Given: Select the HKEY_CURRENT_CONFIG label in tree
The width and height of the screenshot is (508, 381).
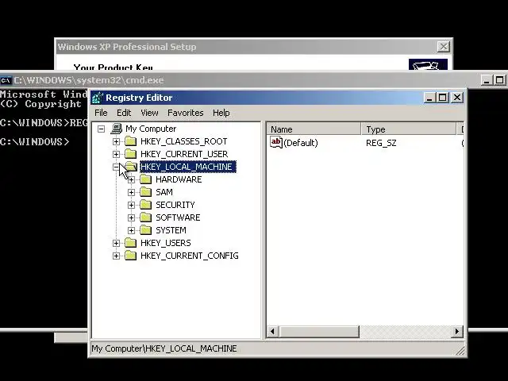Looking at the screenshot, I should (190, 256).
